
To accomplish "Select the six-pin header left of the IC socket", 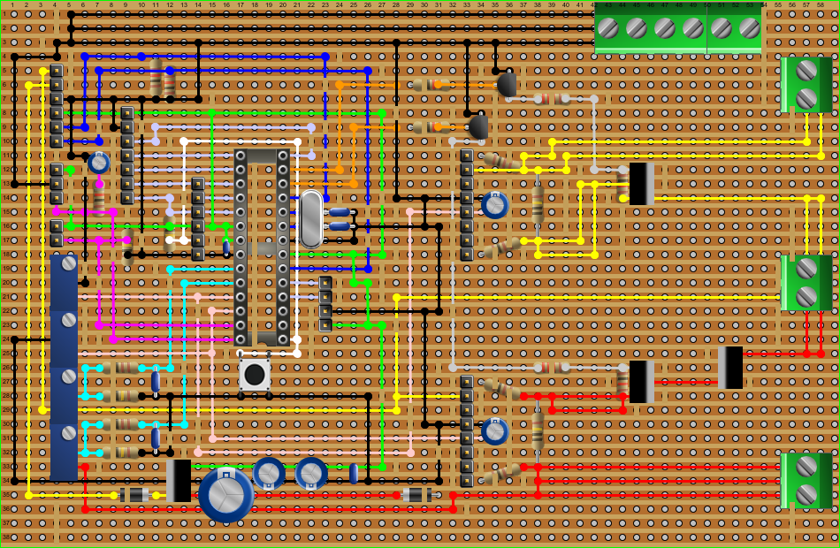I will [x=198, y=219].
